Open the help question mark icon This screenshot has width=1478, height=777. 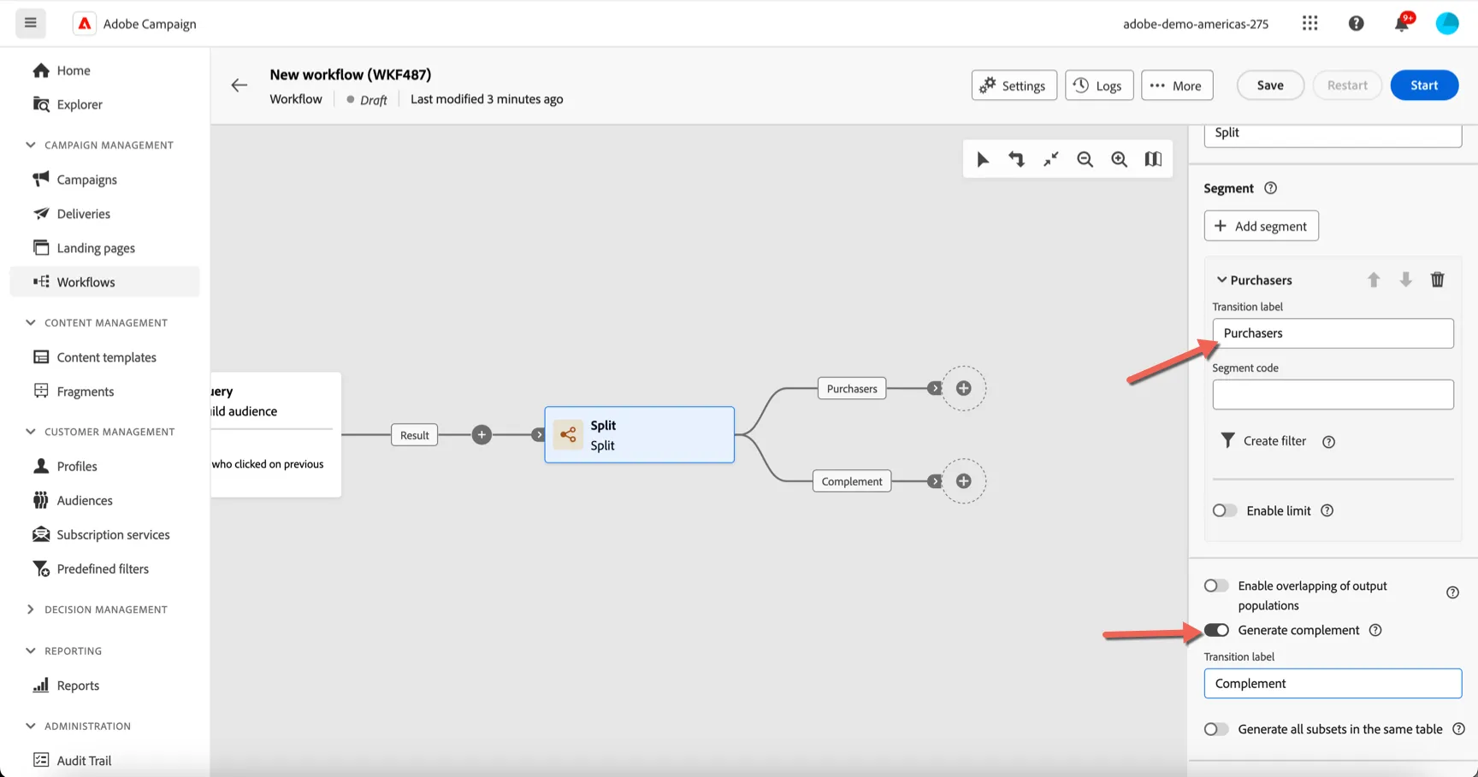1356,23
